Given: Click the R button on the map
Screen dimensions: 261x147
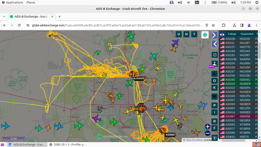Looking at the screenshot, I should coord(214,121).
